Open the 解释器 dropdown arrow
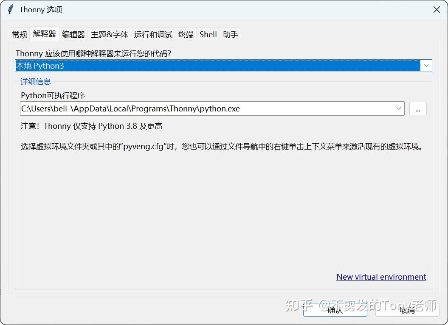 [x=426, y=66]
